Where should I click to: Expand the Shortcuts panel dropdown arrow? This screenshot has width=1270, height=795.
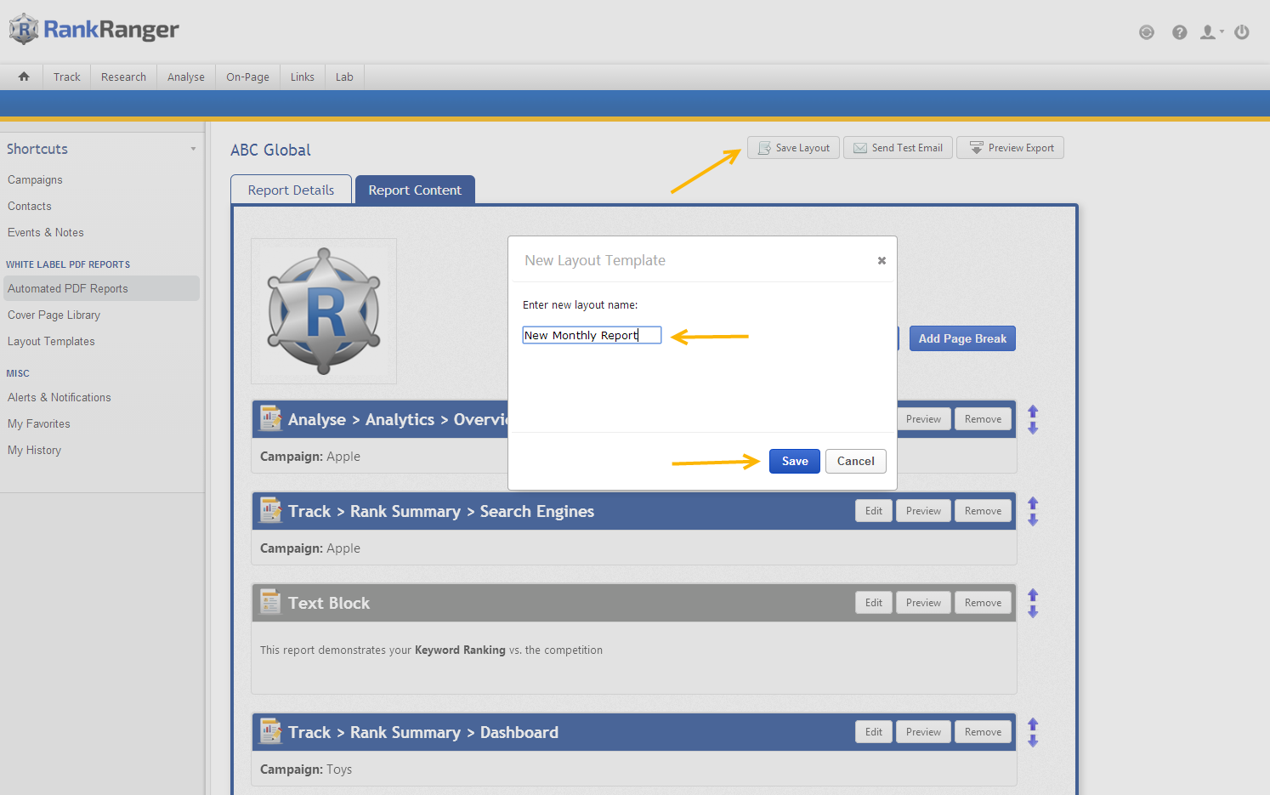[x=193, y=149]
